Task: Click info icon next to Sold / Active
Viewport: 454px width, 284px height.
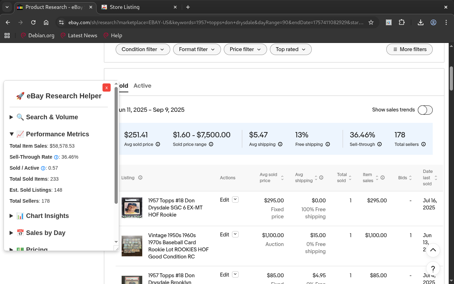Action: click(x=43, y=168)
